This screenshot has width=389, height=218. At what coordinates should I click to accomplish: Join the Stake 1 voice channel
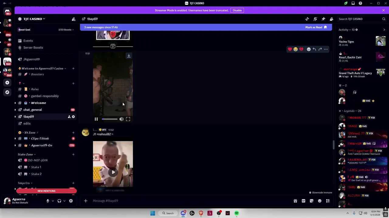point(46,167)
